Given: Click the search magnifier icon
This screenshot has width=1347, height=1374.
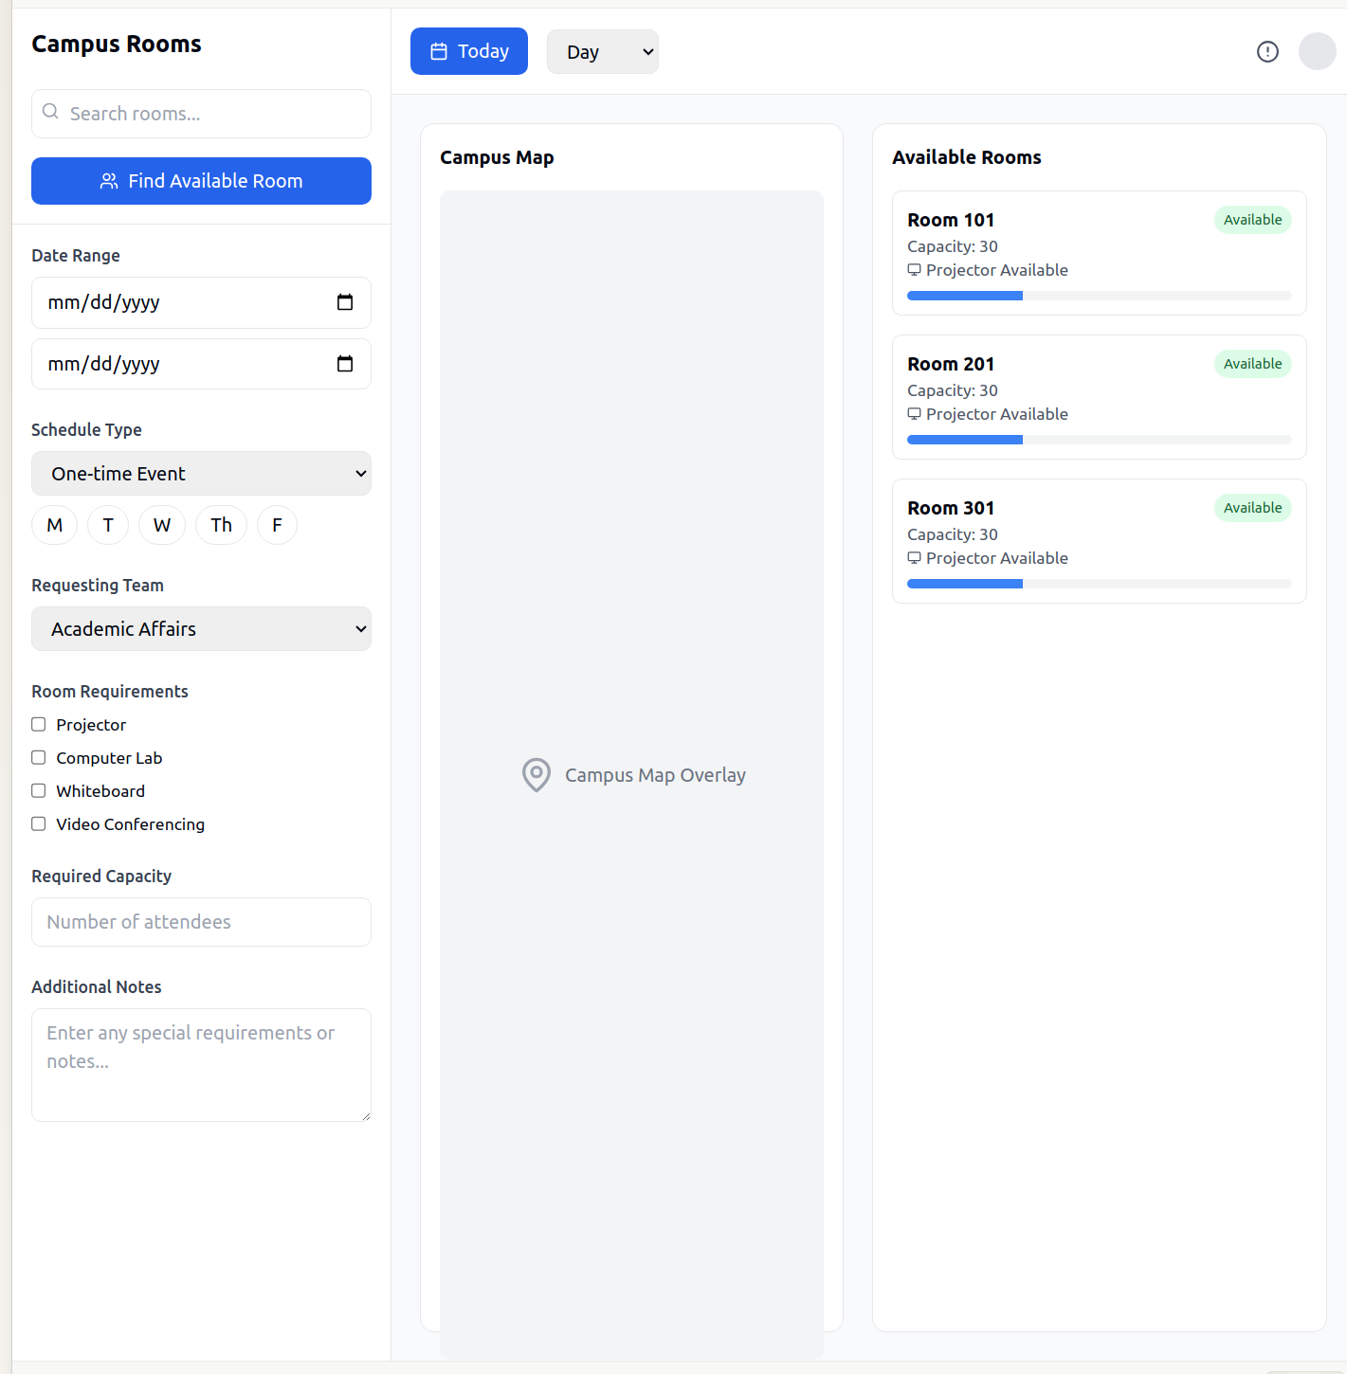Looking at the screenshot, I should (51, 112).
